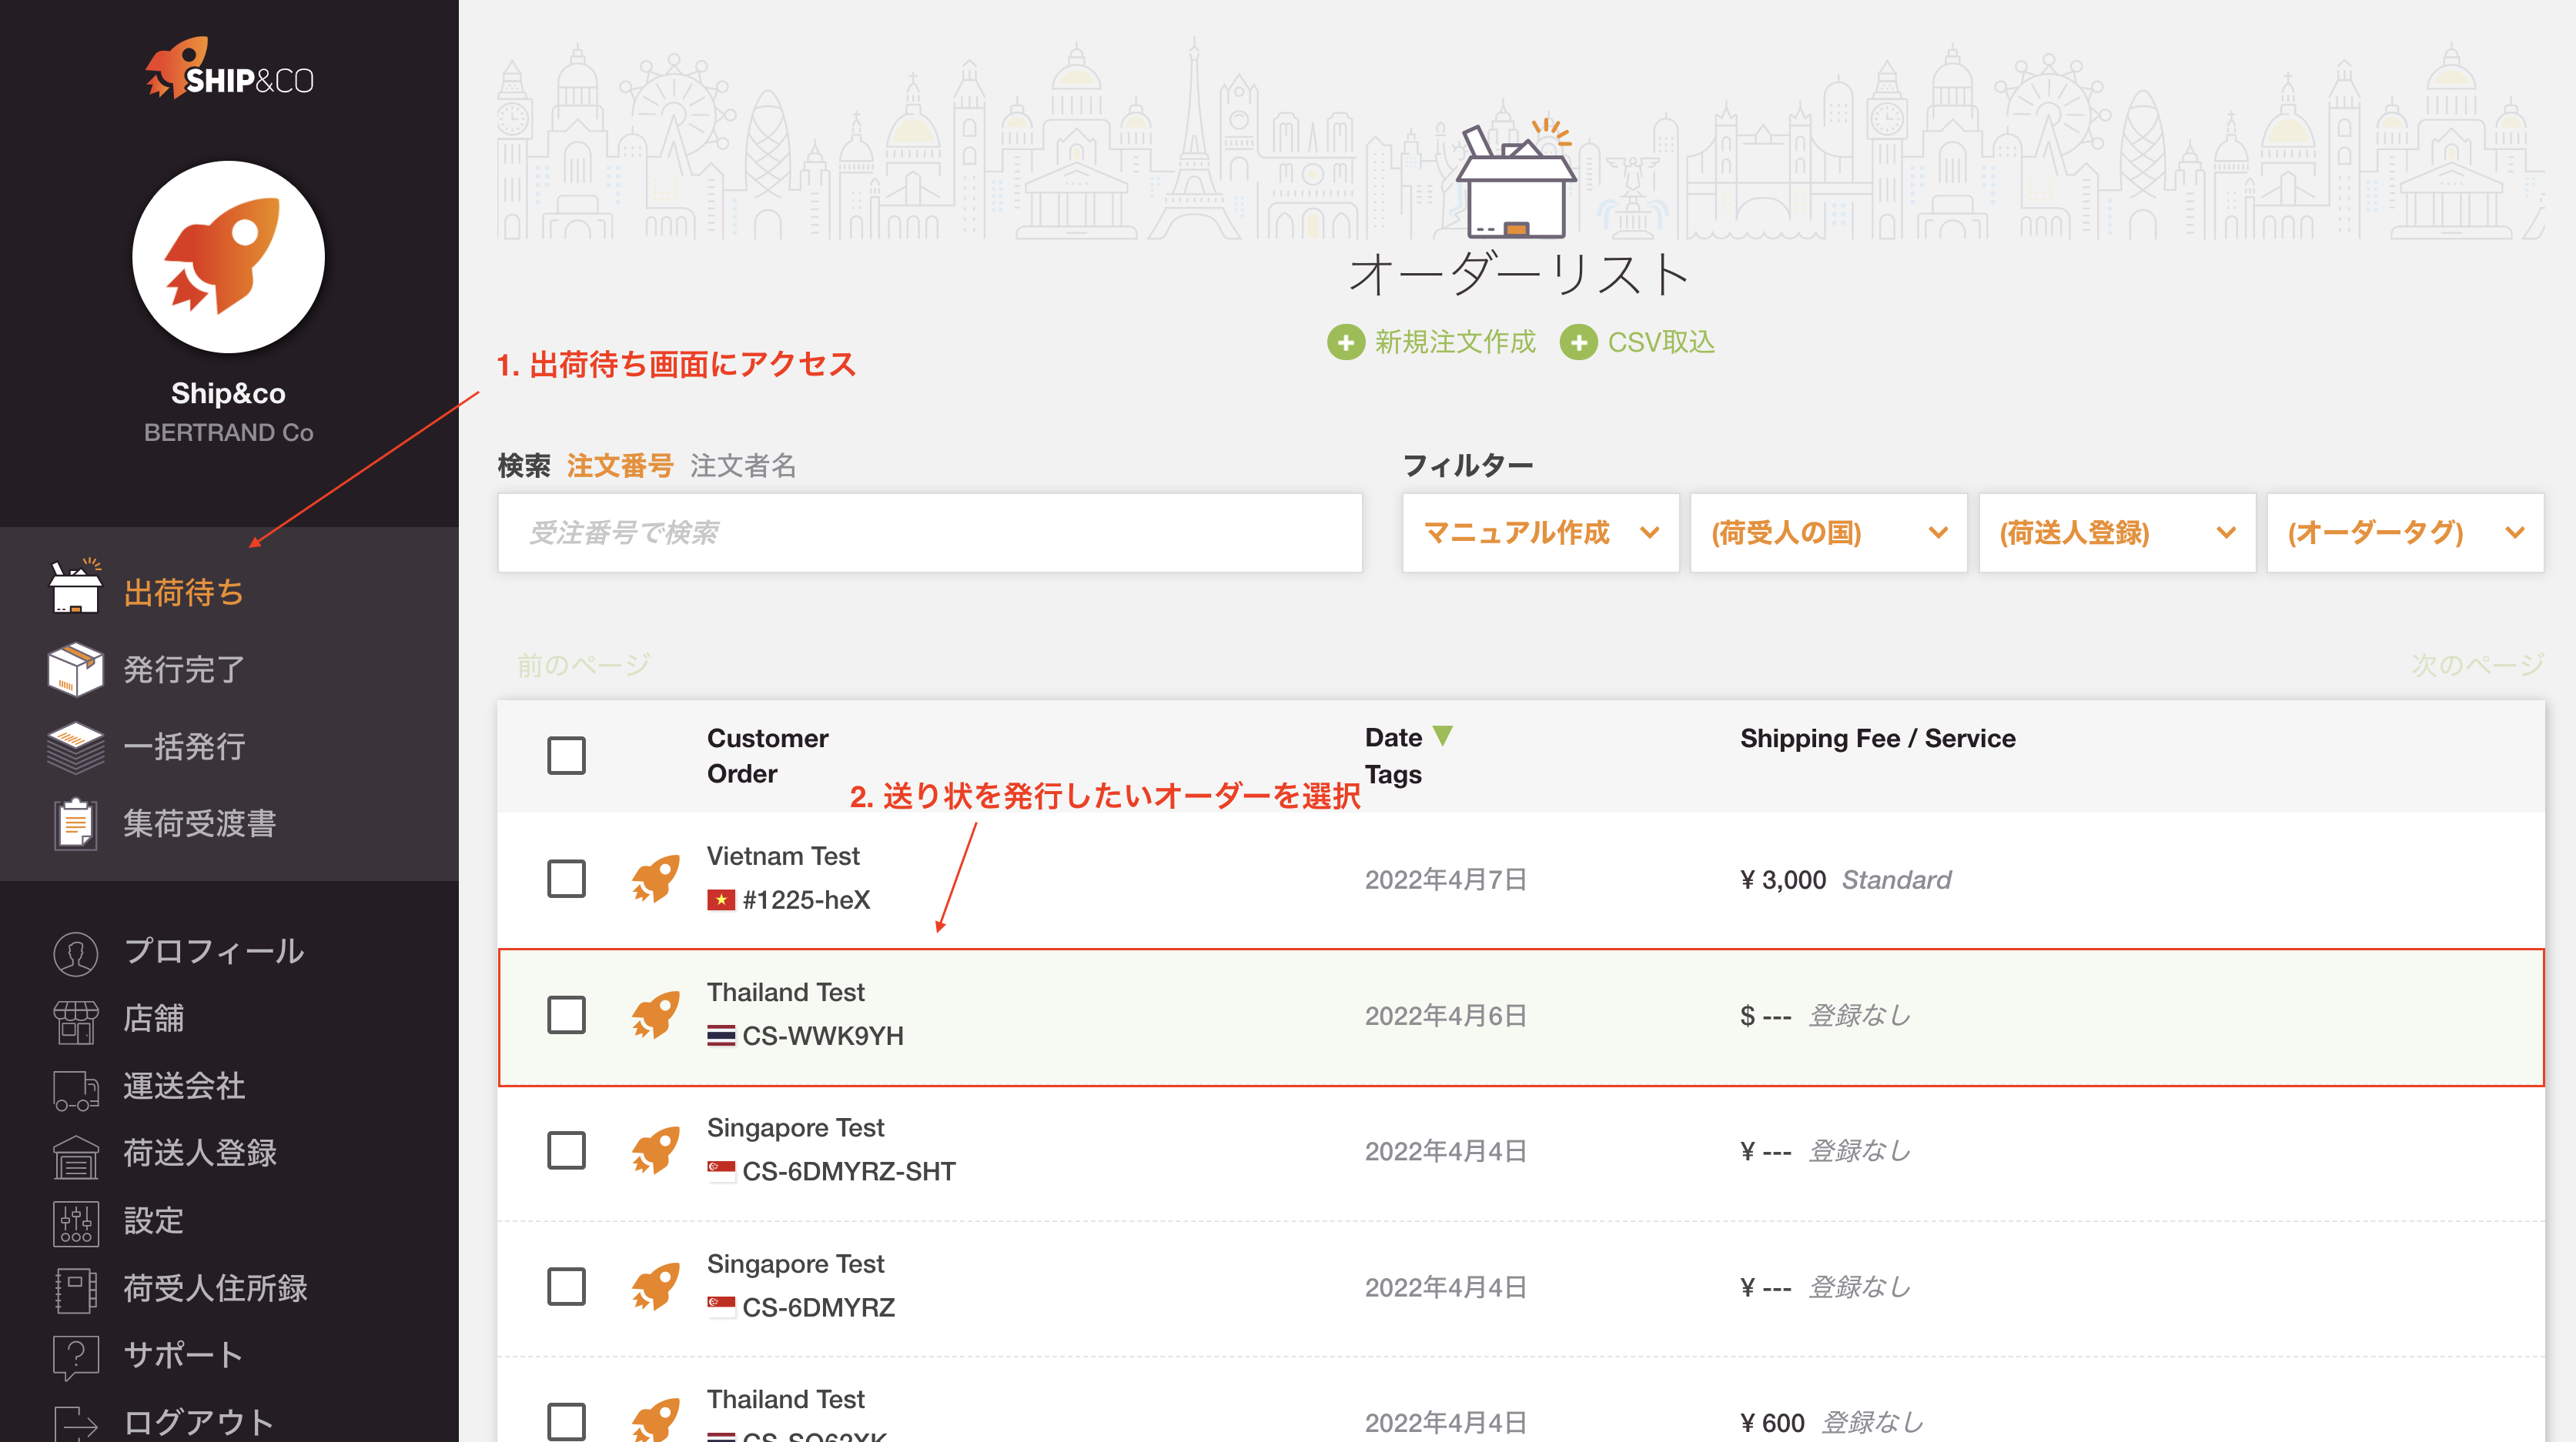The width and height of the screenshot is (2576, 1442).
Task: Click the 集荷受渡書 clipboard icon
Action: (x=75, y=823)
